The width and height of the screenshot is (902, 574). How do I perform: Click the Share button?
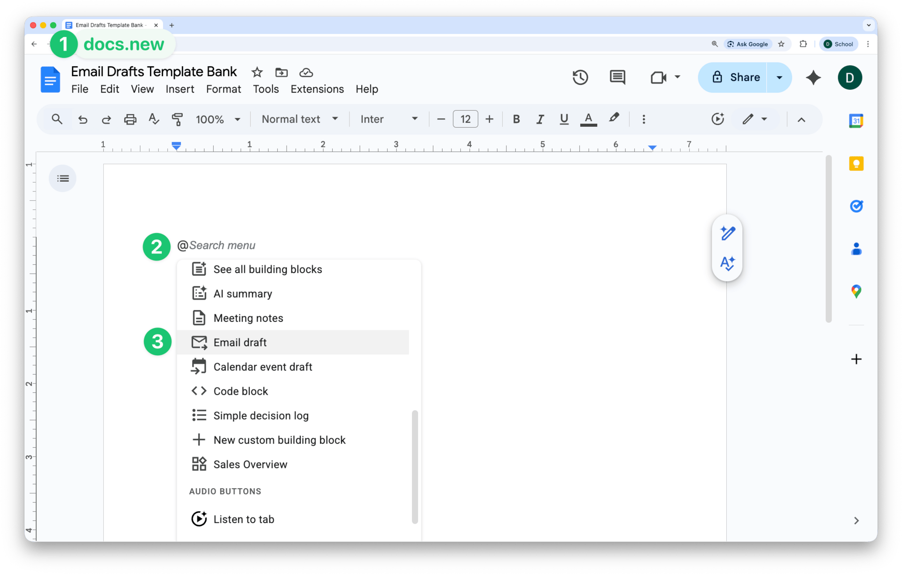(x=735, y=77)
